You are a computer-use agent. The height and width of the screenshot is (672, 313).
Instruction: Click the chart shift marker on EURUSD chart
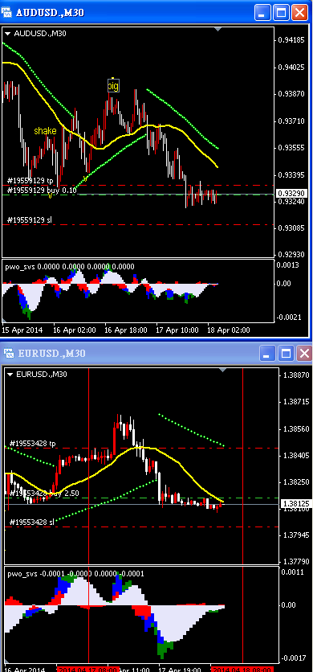click(x=222, y=370)
